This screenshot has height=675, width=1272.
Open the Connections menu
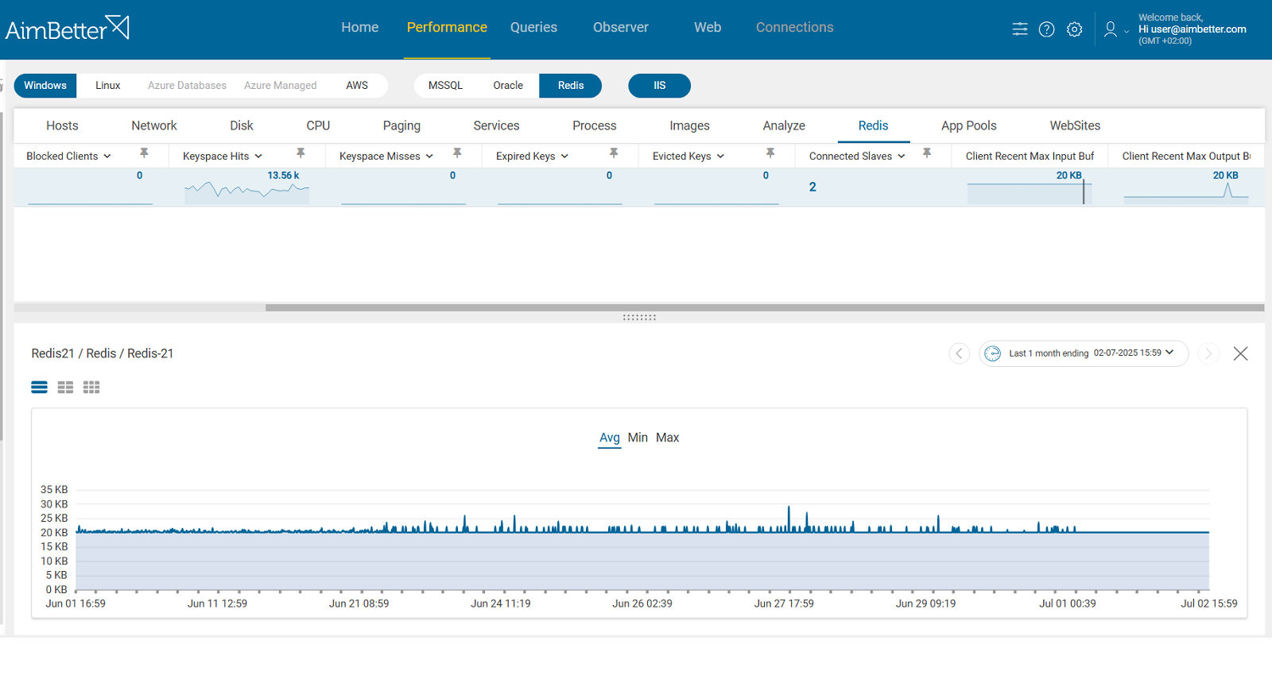[x=795, y=27]
